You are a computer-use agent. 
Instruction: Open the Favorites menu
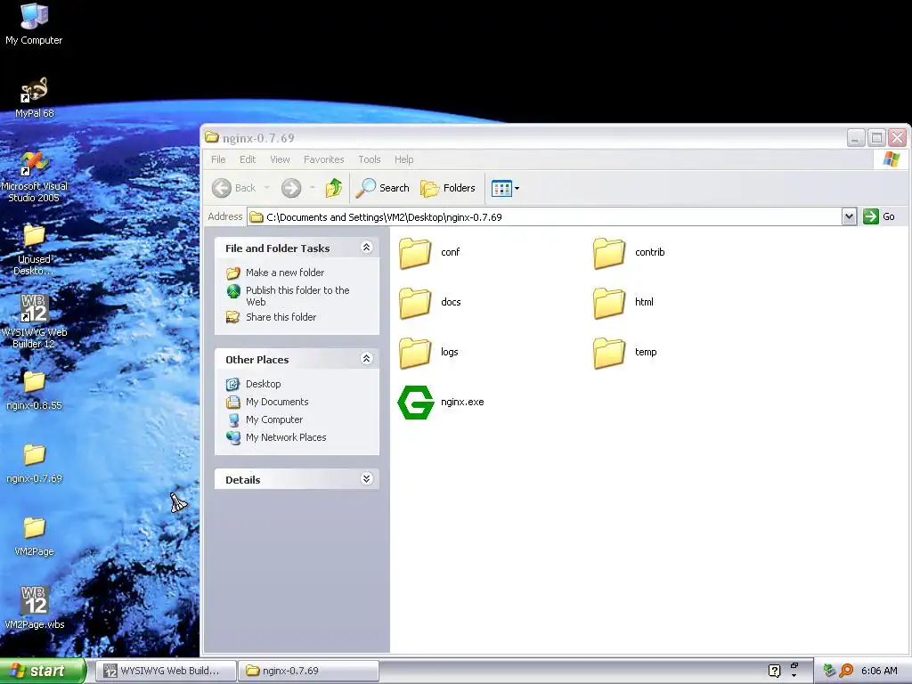pyautogui.click(x=324, y=159)
